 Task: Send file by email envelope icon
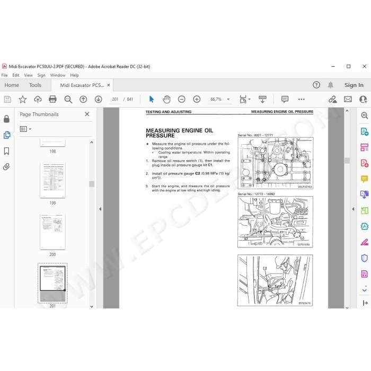coord(348,100)
